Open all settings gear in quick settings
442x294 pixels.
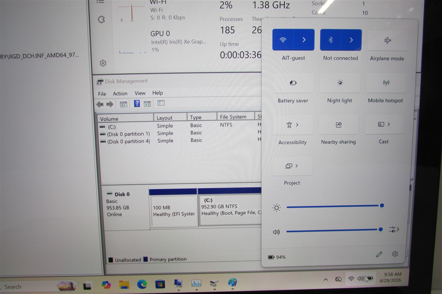tap(395, 254)
